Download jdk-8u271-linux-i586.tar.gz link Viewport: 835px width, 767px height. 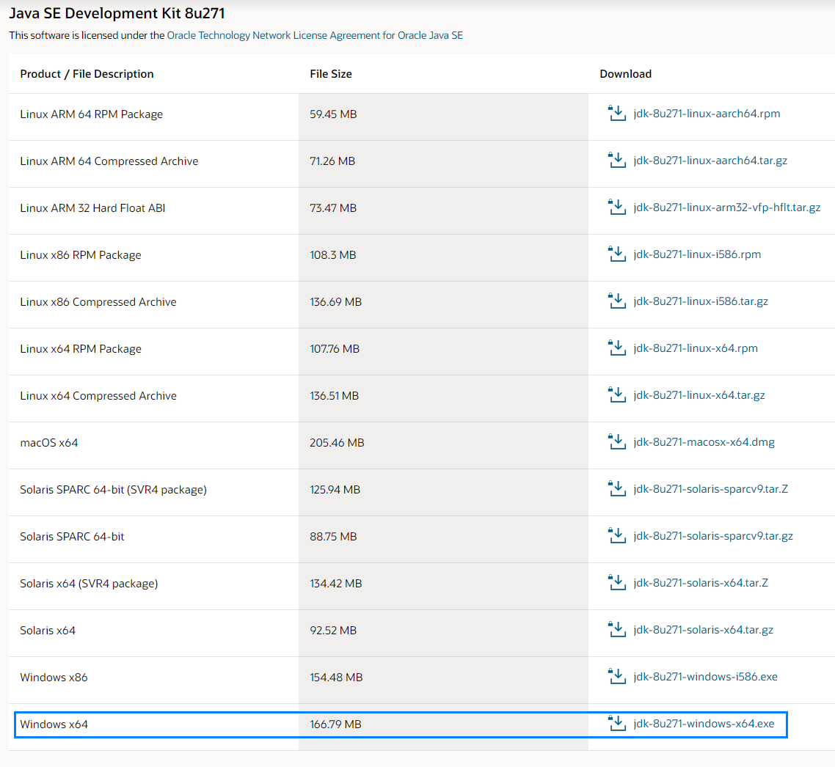701,301
